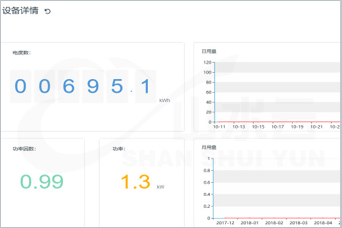
Task: Click the 日用量 chart title
Action: point(209,51)
